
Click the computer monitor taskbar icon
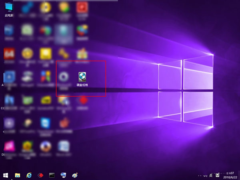(63, 175)
